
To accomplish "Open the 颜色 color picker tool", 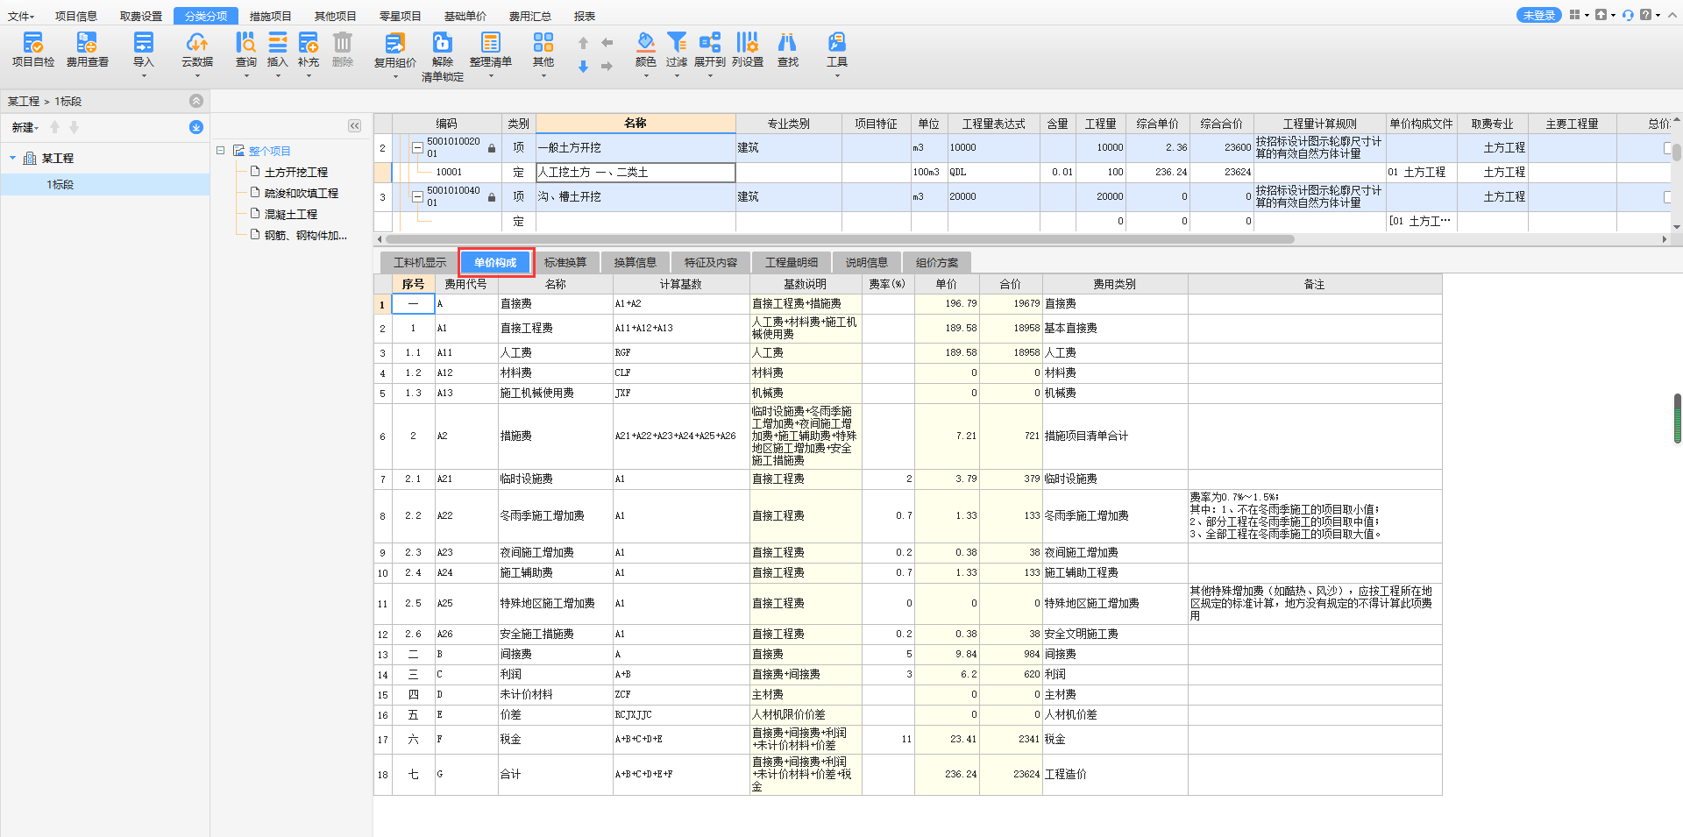I will (646, 43).
